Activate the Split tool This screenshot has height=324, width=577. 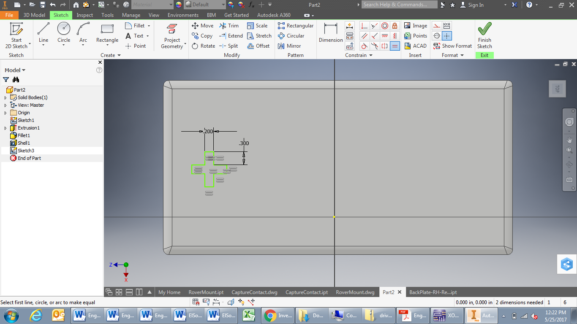(229, 46)
